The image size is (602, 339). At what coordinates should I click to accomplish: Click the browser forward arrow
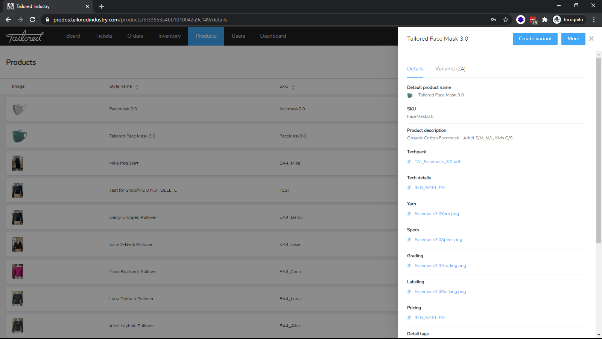(x=20, y=20)
